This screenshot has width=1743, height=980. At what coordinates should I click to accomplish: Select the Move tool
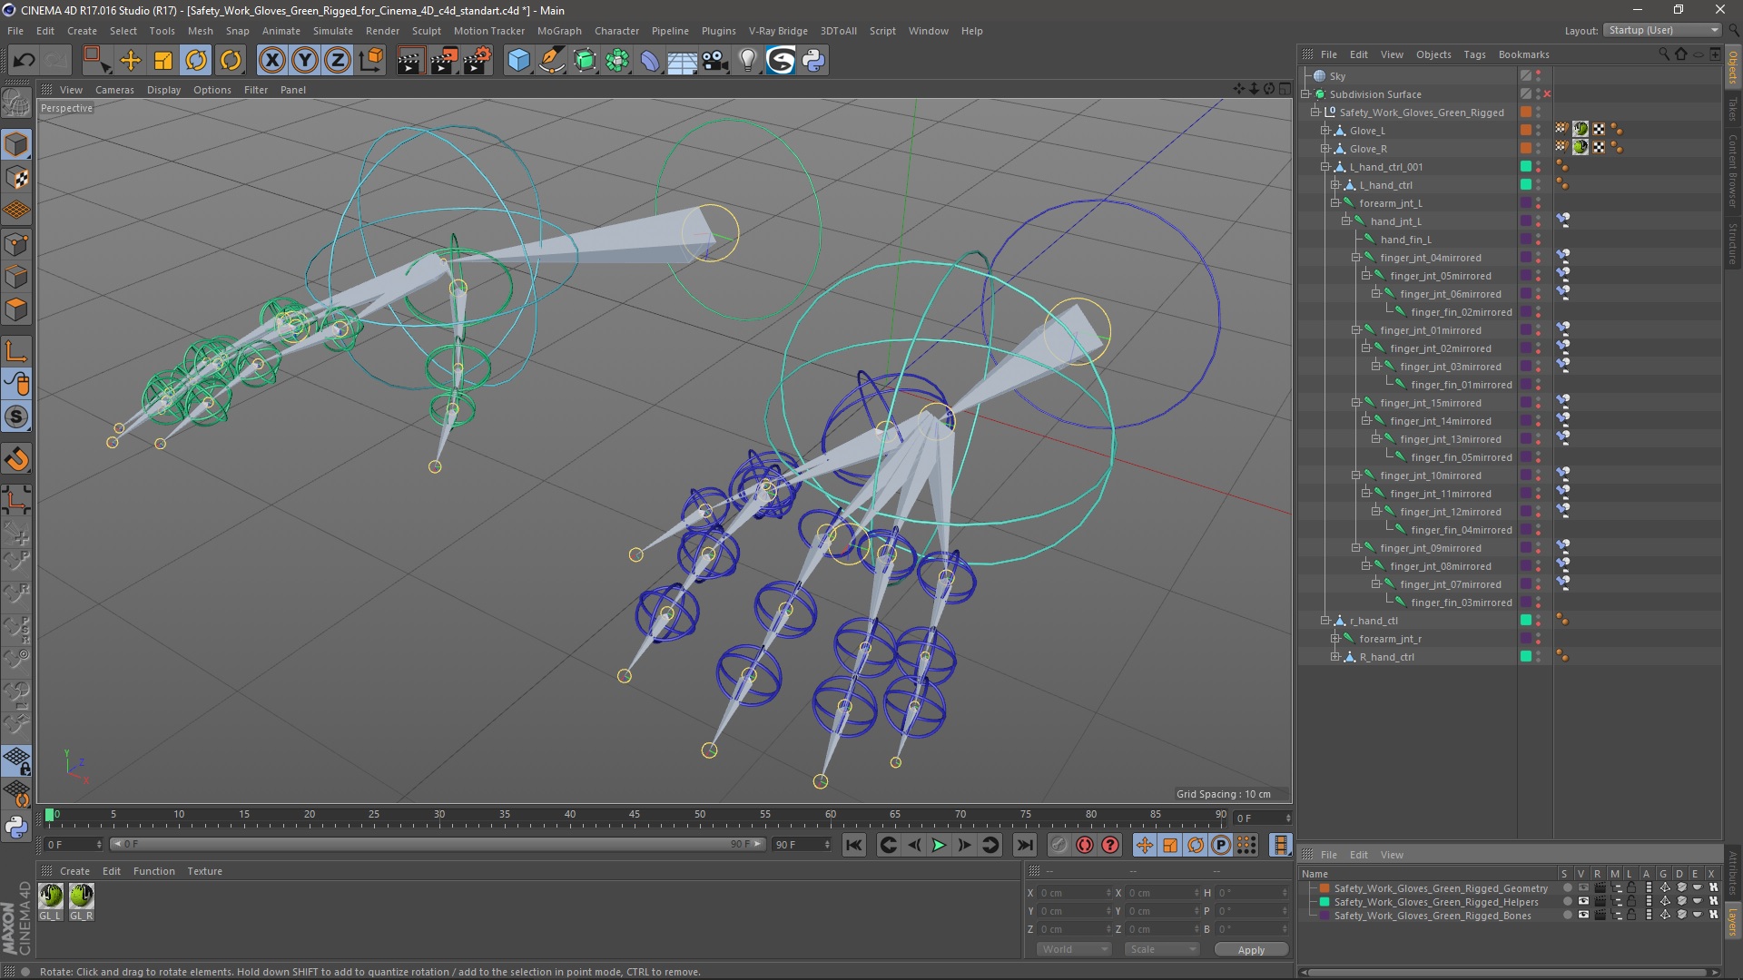[131, 61]
